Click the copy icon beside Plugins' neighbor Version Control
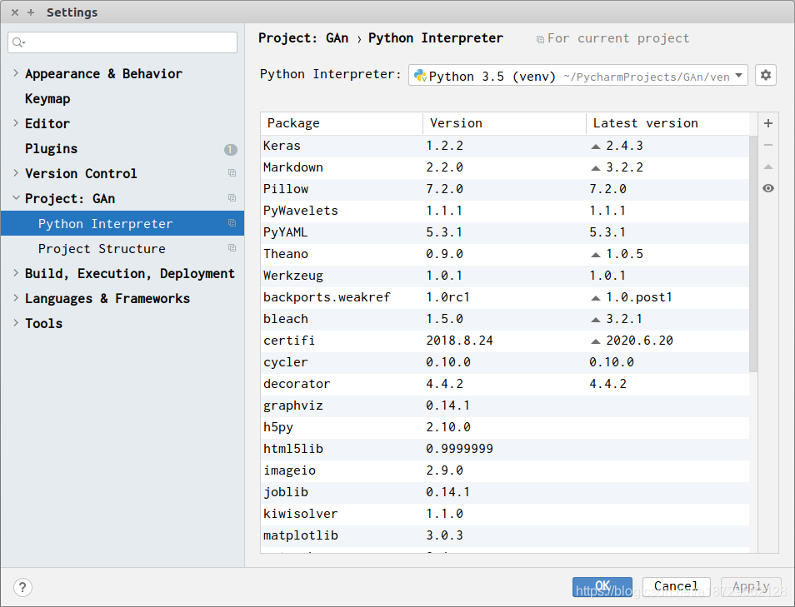795x607 pixels. tap(232, 173)
